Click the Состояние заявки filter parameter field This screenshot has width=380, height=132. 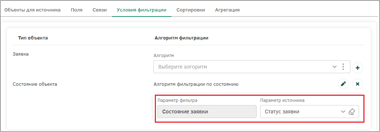[207, 112]
